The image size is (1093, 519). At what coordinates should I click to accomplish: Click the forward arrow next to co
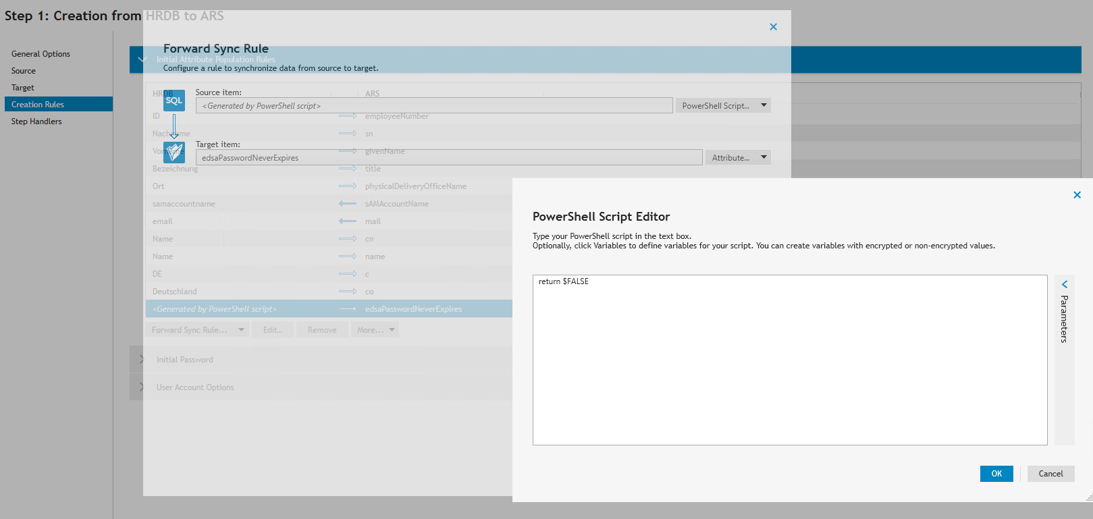coord(348,292)
